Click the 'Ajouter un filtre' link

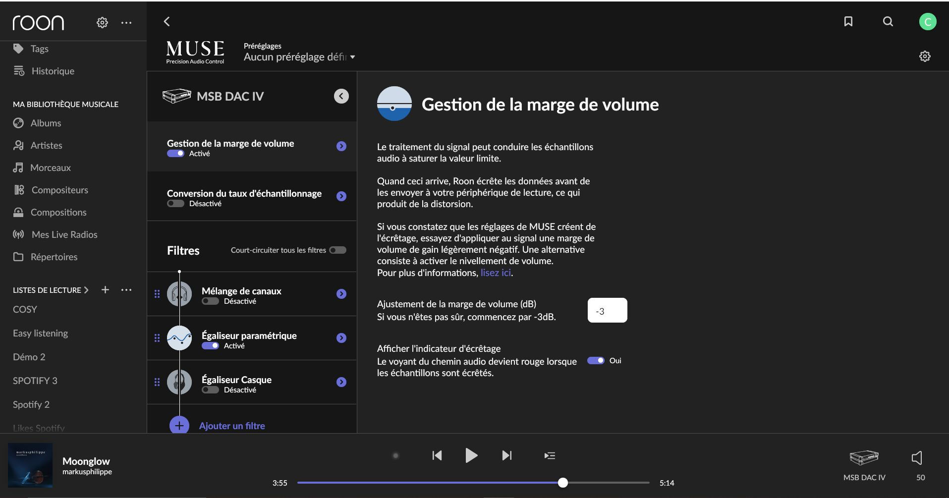click(x=232, y=426)
